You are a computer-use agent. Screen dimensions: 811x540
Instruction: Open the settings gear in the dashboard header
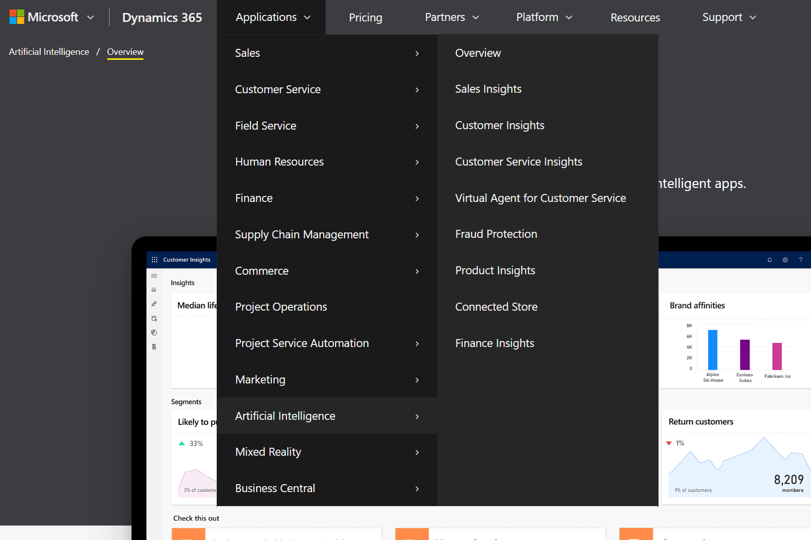[x=785, y=260]
